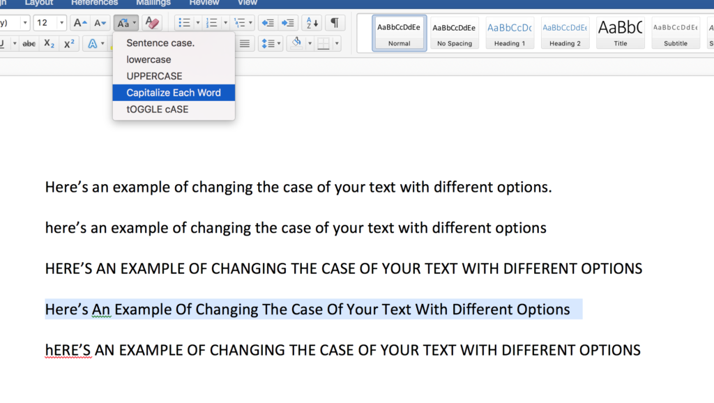Choose UPPERCASE from the case menu
This screenshot has height=403, width=714.
coord(174,76)
